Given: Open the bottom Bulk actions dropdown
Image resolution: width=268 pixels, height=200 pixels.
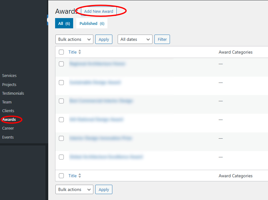Looking at the screenshot, I should [74, 189].
